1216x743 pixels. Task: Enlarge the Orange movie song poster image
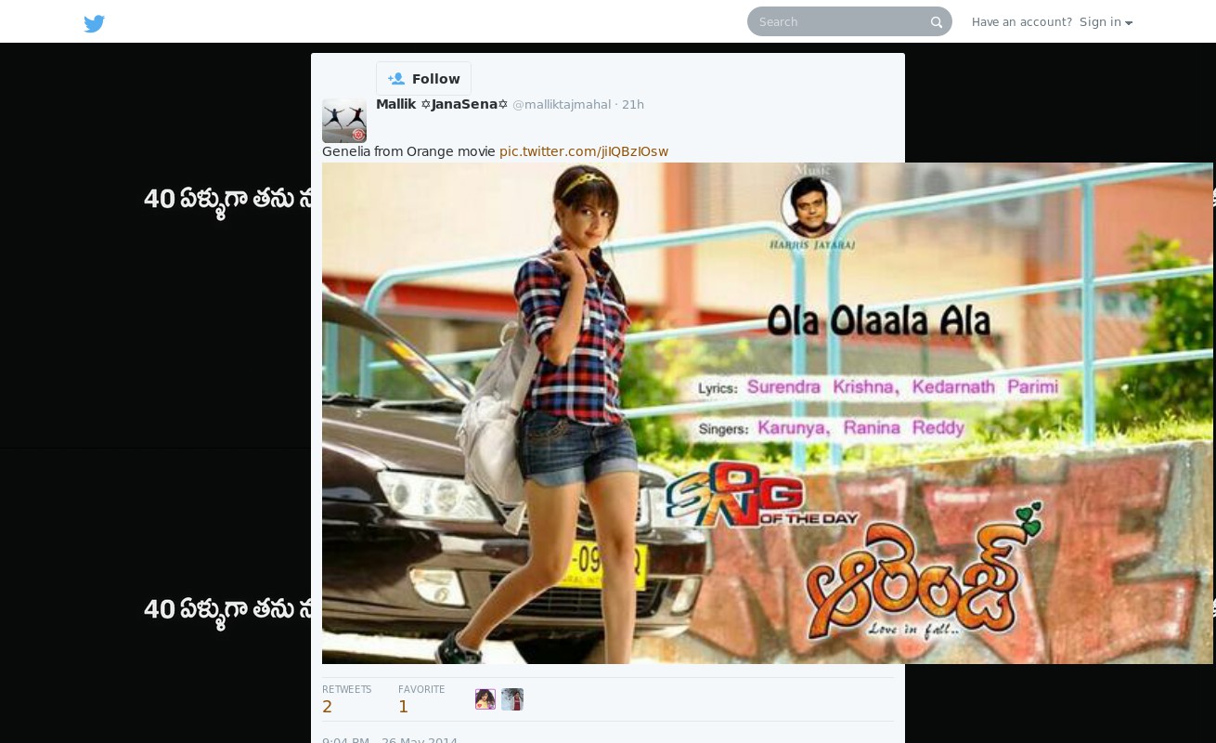click(x=768, y=413)
